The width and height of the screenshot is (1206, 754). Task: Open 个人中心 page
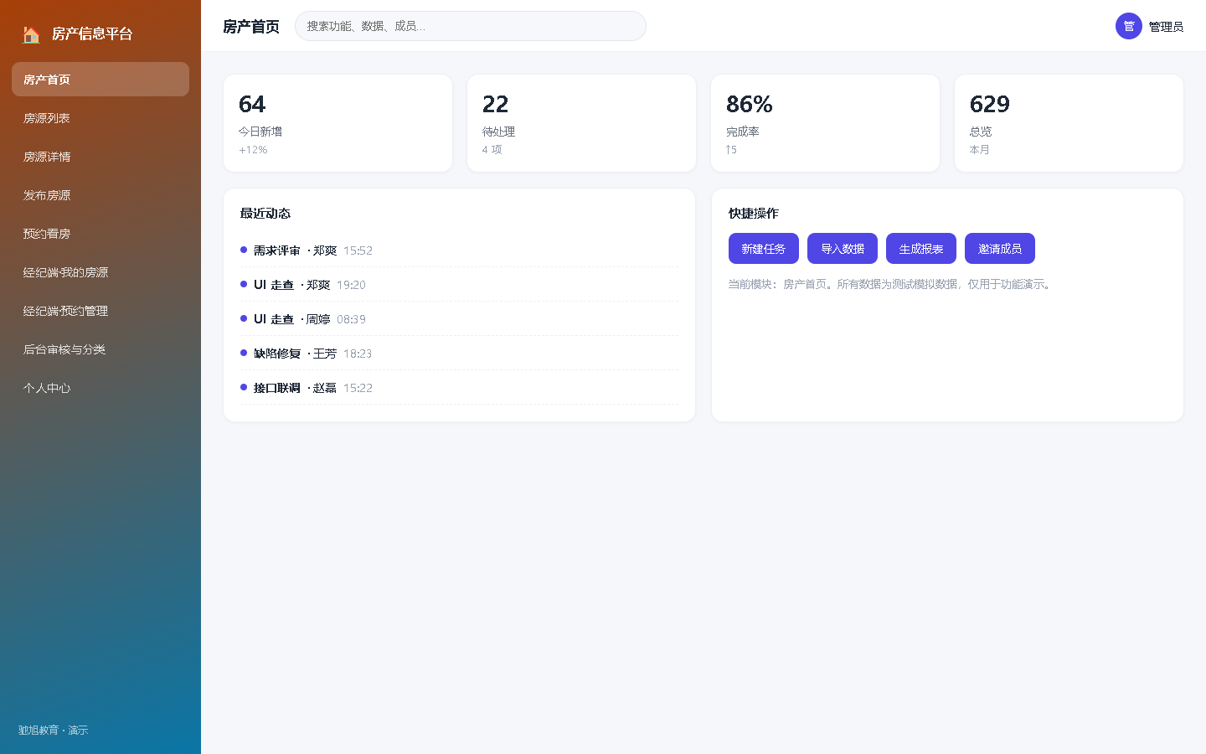100,388
